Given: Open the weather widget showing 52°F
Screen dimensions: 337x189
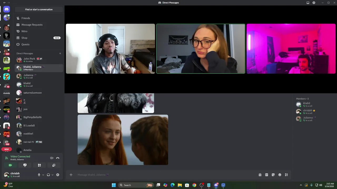Looking at the screenshot, I should coord(8,185).
